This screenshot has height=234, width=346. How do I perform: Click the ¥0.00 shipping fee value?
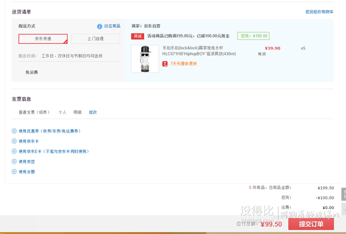pyautogui.click(x=328, y=208)
